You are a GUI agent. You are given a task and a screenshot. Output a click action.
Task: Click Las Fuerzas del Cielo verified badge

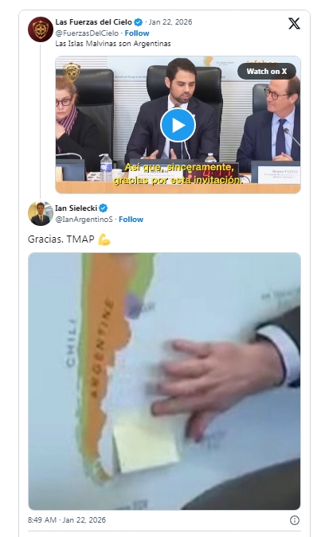click(139, 22)
